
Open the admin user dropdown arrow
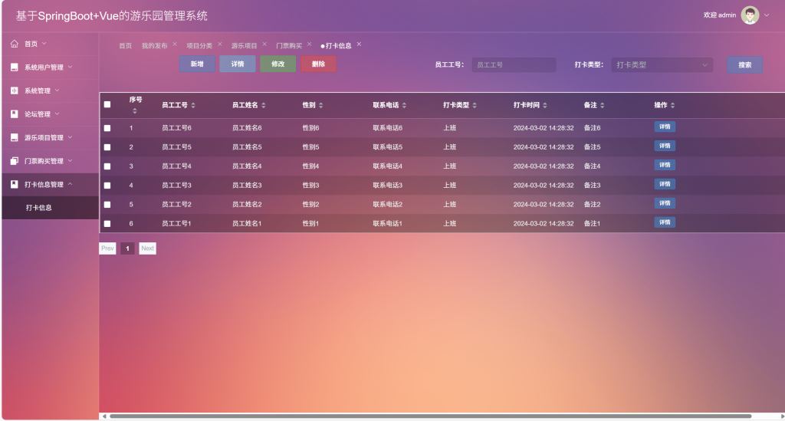767,15
